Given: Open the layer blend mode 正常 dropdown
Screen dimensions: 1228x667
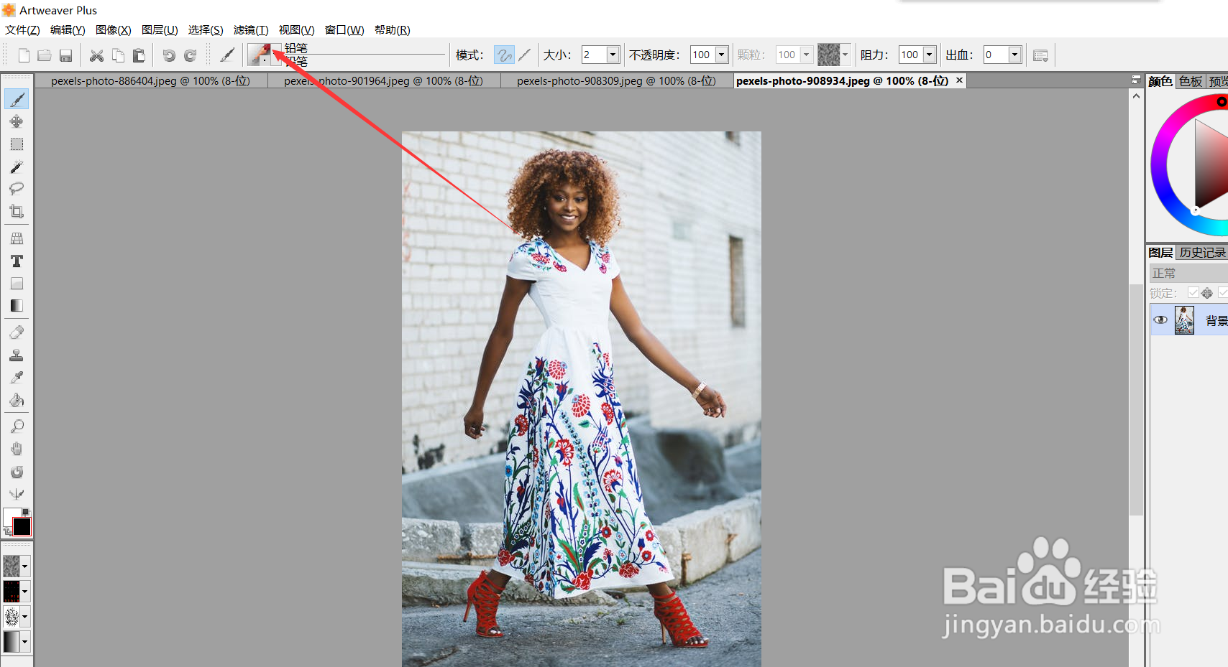Looking at the screenshot, I should 1188,273.
